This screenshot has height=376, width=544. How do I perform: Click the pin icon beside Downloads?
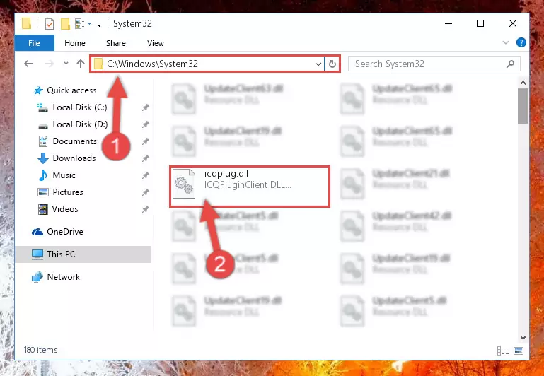click(146, 158)
